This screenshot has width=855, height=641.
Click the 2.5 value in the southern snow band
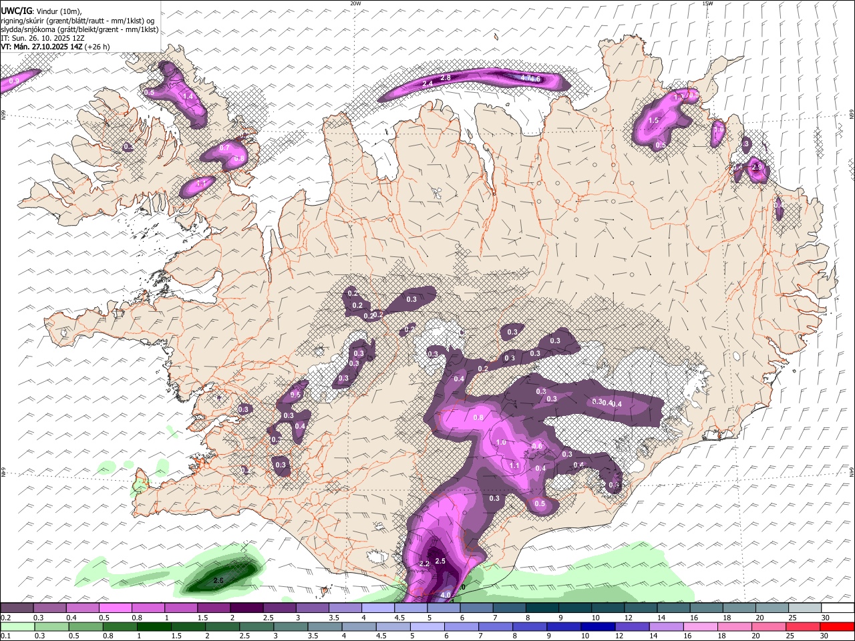(440, 561)
